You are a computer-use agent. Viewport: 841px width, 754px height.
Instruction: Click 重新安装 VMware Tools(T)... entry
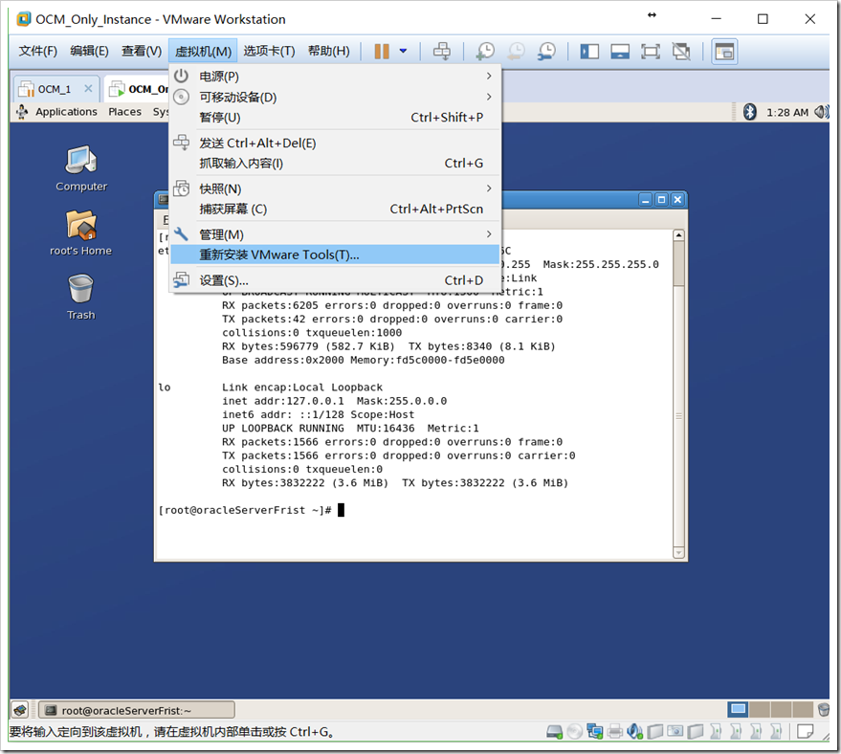click(x=335, y=255)
